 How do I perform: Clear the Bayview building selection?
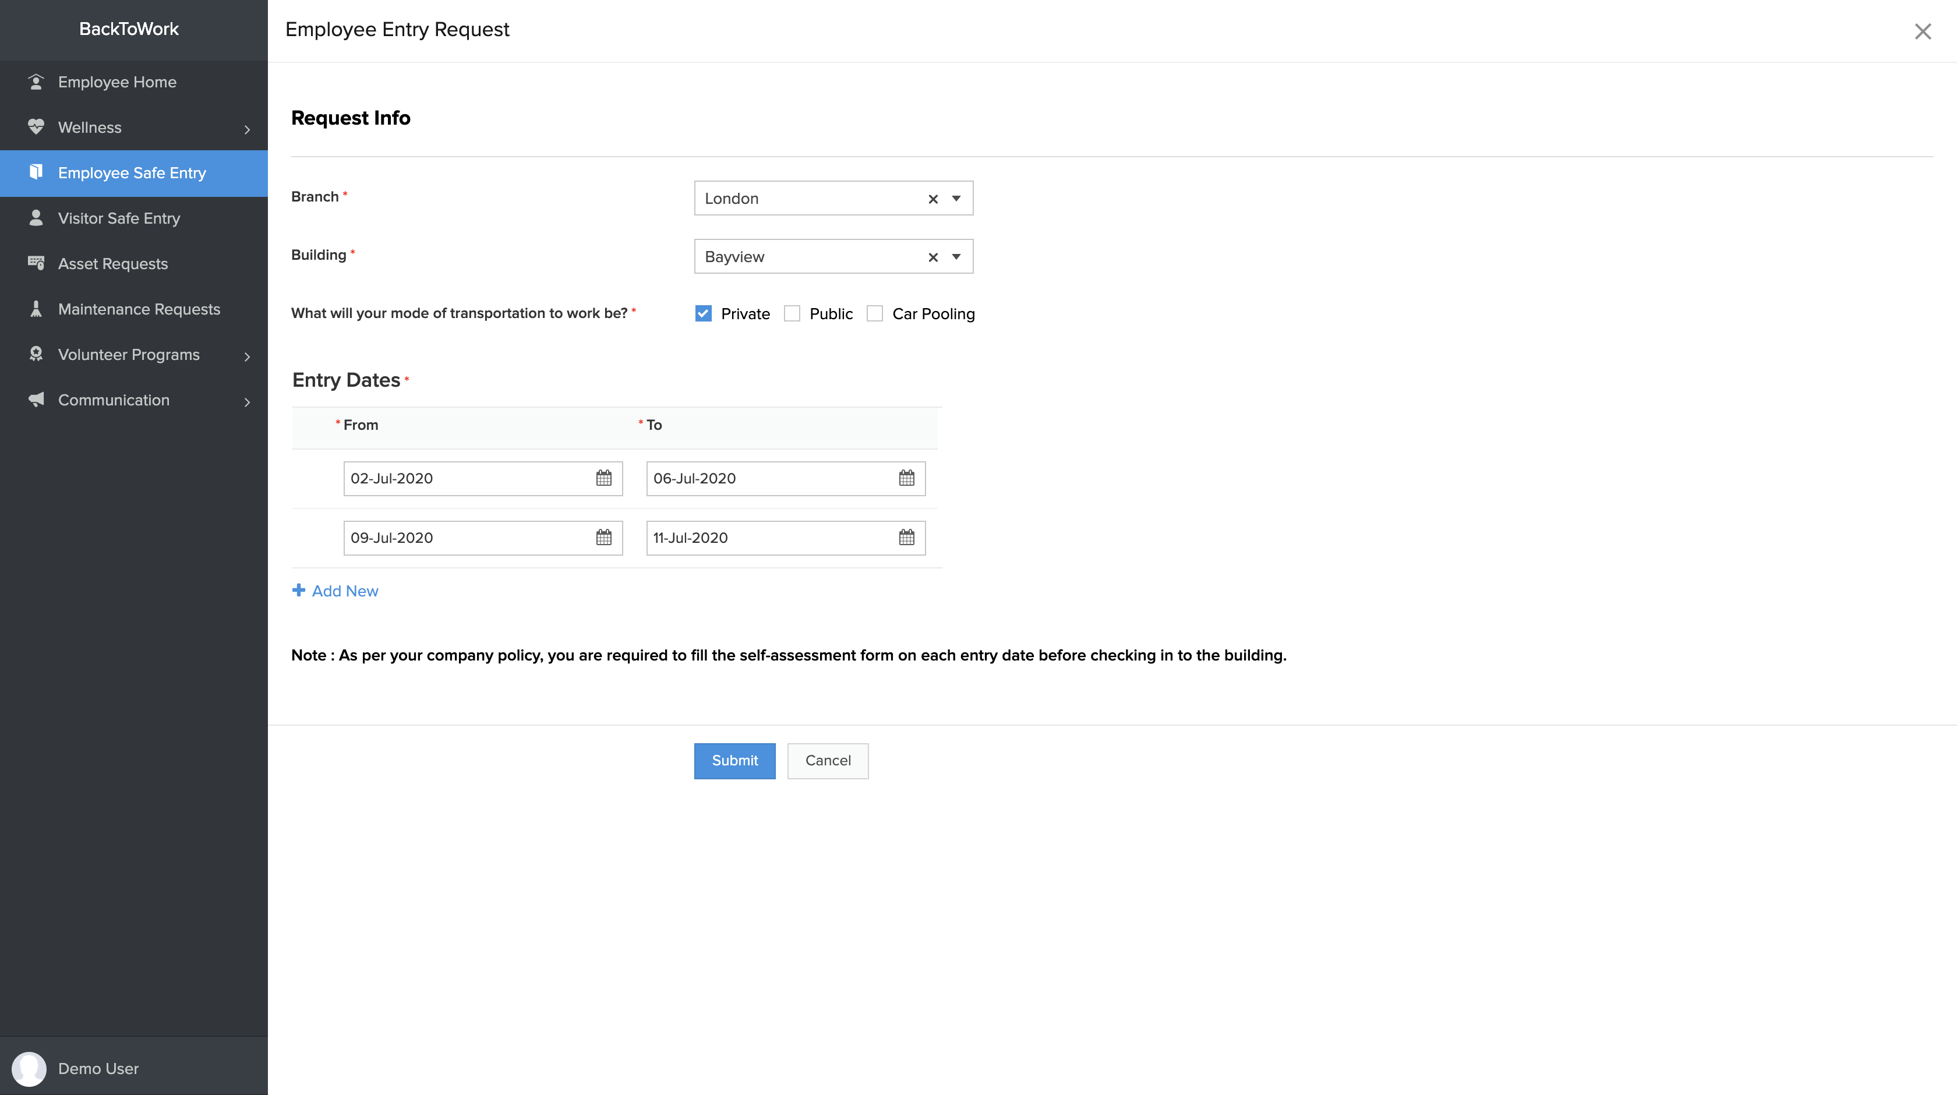click(x=933, y=257)
